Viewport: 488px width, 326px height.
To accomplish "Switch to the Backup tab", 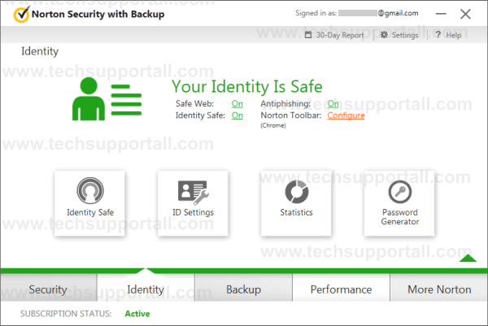I will pos(243,288).
